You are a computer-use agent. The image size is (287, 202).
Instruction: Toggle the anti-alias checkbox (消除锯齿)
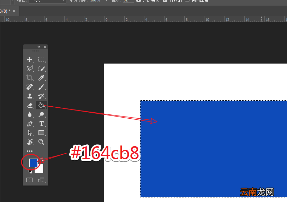(139, 1)
